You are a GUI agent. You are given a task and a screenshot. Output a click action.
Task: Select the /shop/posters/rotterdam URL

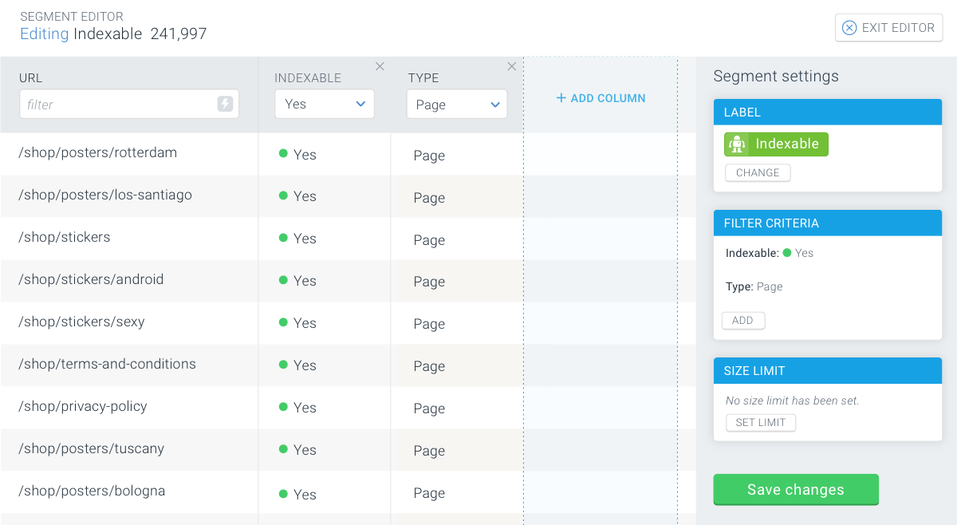[x=98, y=152]
